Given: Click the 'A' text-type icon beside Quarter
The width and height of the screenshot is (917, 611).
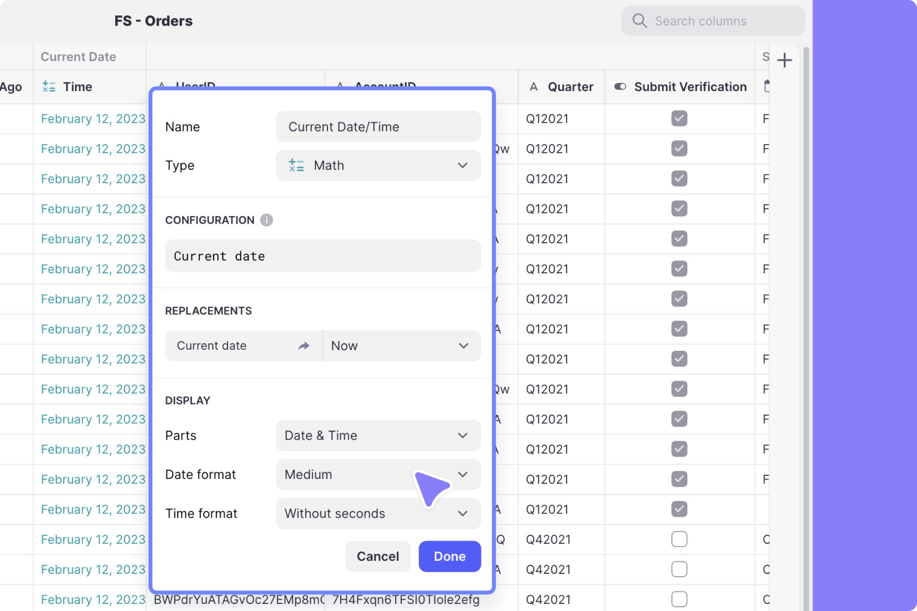Looking at the screenshot, I should coord(533,86).
